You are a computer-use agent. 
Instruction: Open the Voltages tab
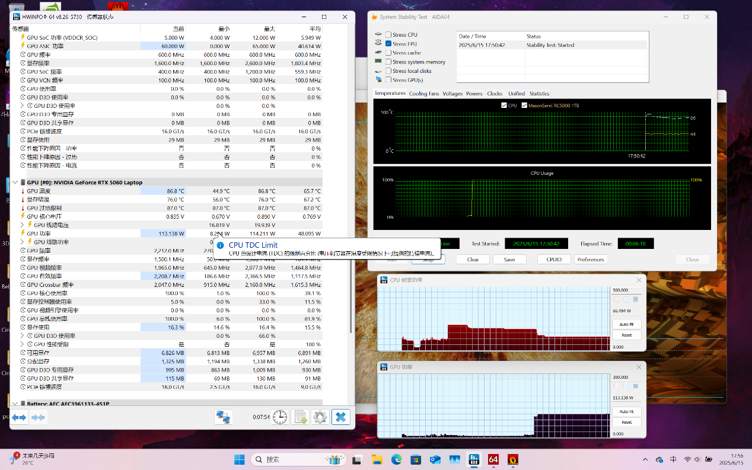pos(453,94)
